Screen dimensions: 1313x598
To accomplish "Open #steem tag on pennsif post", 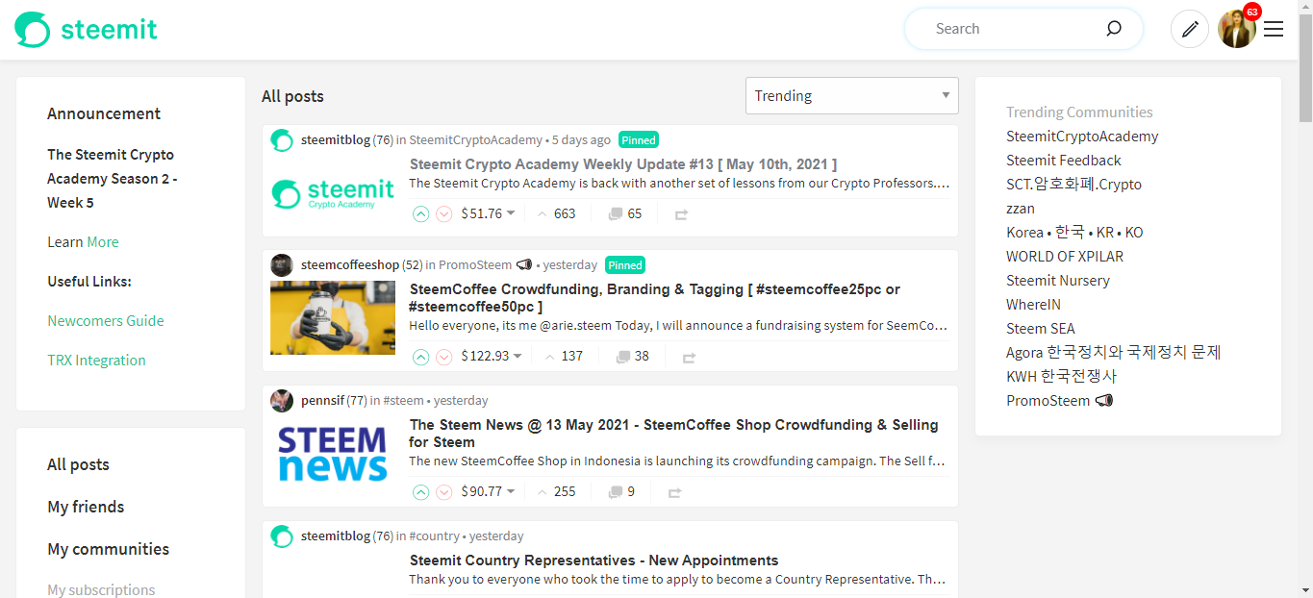I will pyautogui.click(x=404, y=401).
